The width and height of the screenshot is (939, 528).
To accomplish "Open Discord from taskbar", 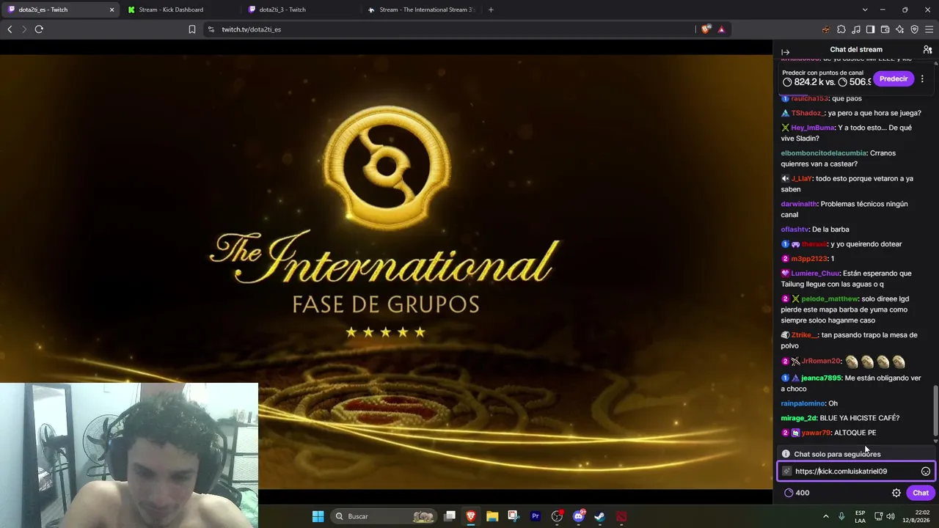I will click(579, 516).
